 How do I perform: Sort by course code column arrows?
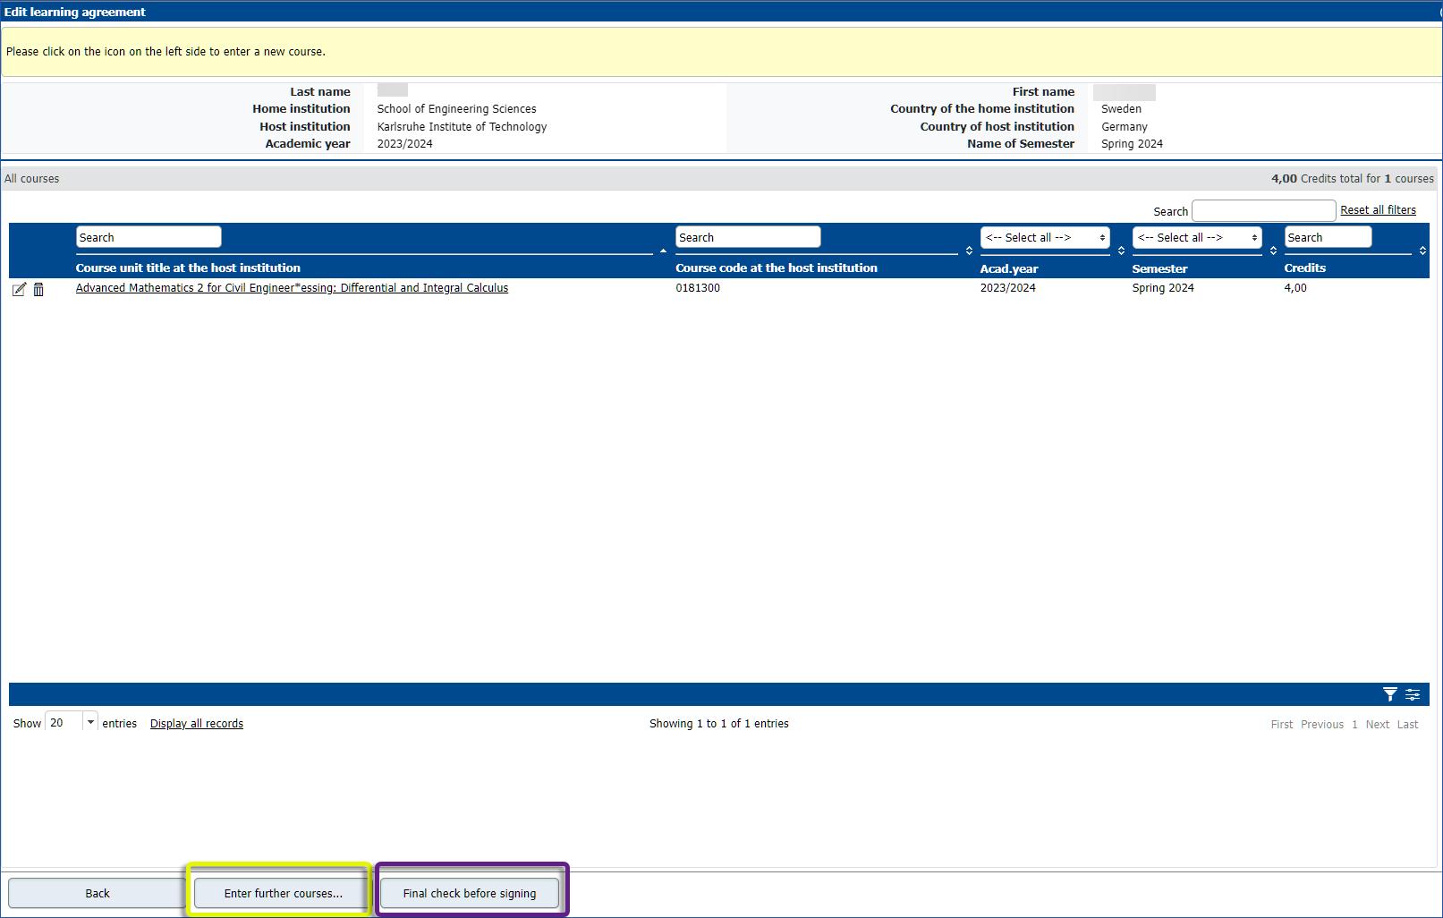(969, 251)
